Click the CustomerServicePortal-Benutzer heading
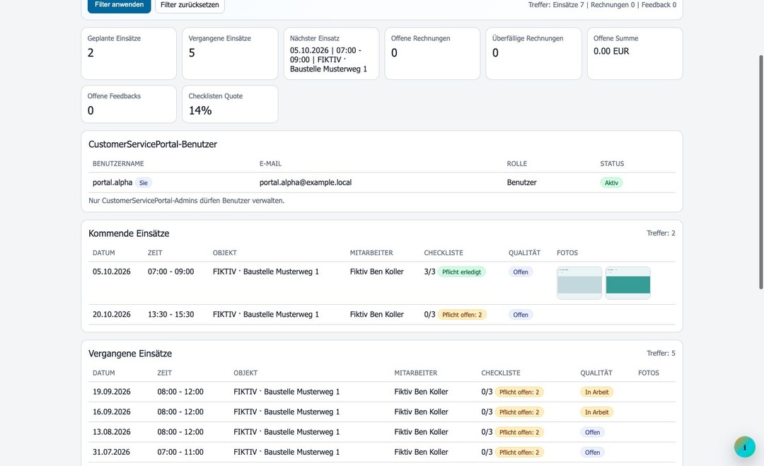 coord(153,144)
